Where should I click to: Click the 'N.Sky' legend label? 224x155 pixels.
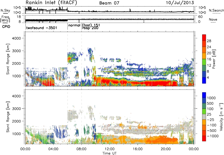[5, 11]
